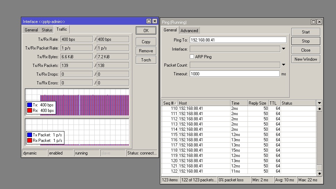Expand the Packet Count dropdown arrow
336x189 pixels.
coord(283,65)
